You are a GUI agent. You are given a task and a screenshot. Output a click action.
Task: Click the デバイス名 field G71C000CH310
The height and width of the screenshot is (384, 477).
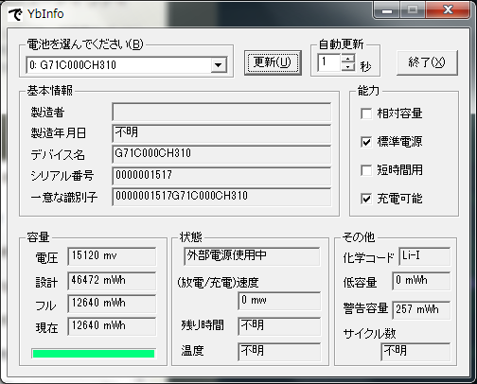click(x=221, y=154)
